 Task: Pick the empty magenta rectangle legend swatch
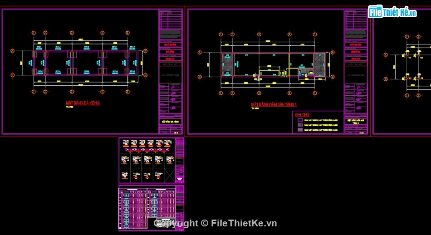300,120
